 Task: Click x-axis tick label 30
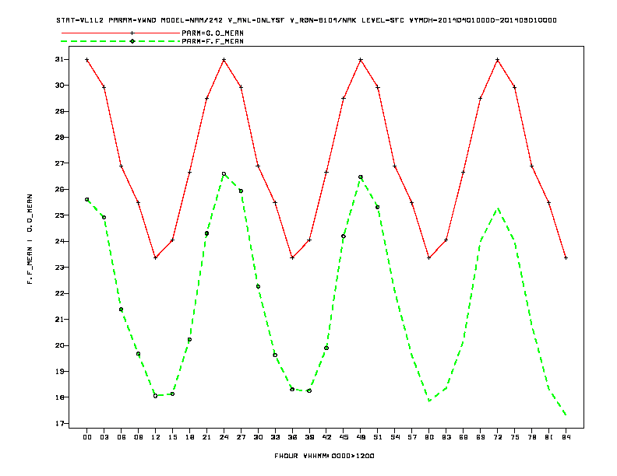pyautogui.click(x=258, y=437)
